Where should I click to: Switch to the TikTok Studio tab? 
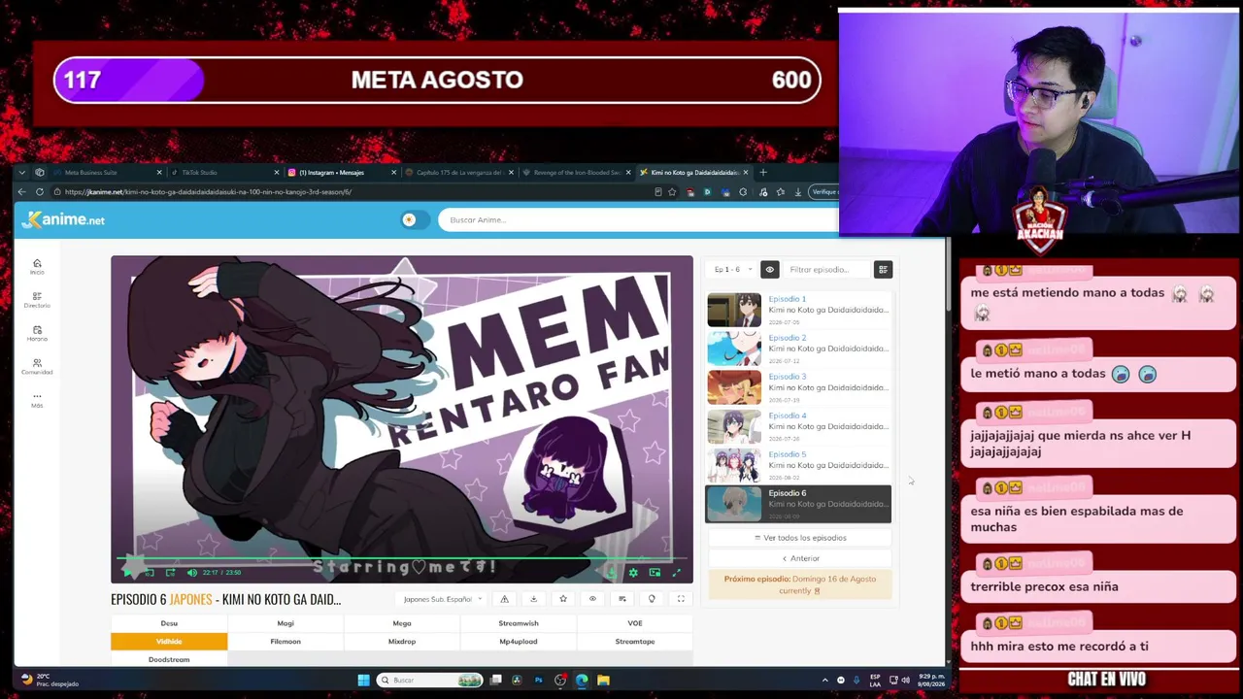click(x=223, y=173)
